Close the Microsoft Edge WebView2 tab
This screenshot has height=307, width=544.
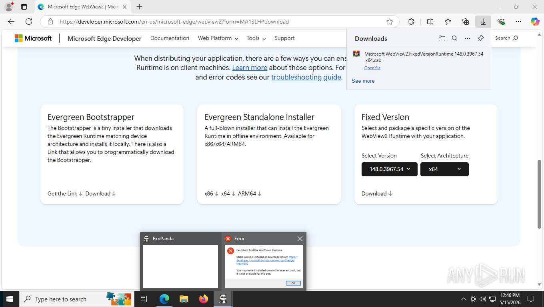click(125, 7)
